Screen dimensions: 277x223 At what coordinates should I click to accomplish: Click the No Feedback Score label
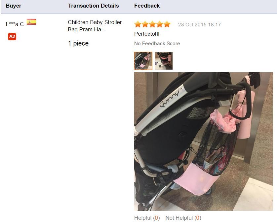click(x=157, y=43)
